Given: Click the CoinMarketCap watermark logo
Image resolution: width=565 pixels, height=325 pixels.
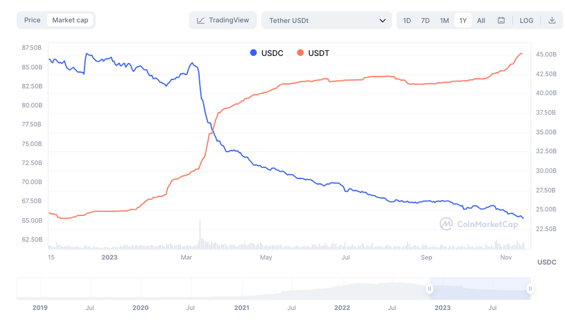Looking at the screenshot, I should (x=446, y=224).
